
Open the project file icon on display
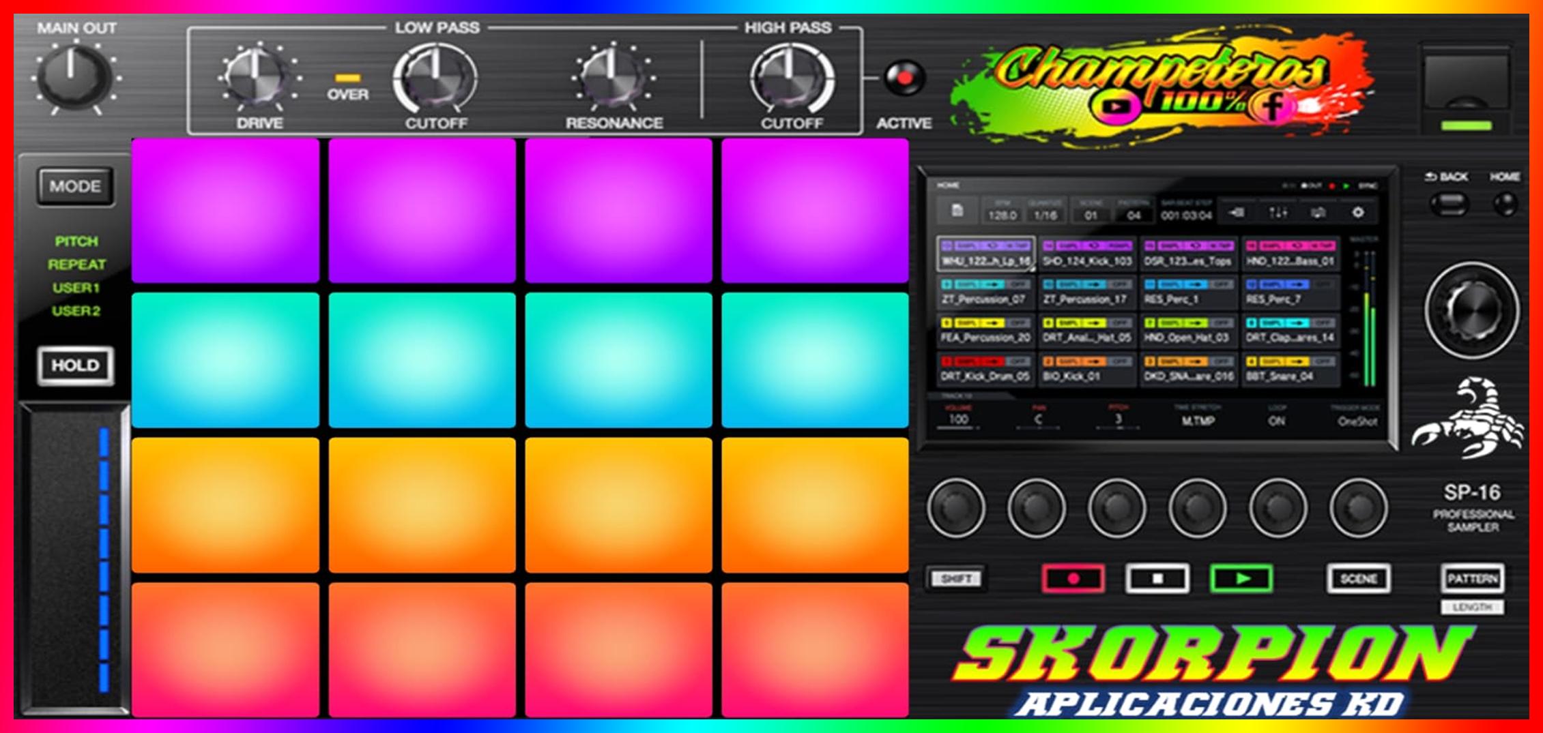(x=957, y=211)
